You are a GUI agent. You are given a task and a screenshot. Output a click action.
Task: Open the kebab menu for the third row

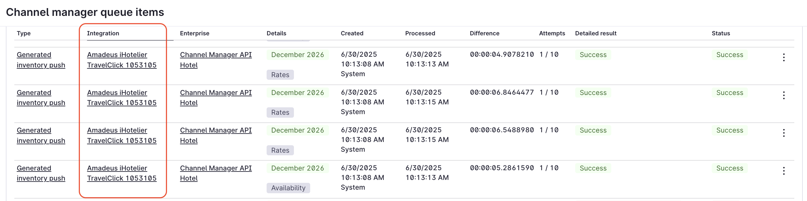[x=784, y=133]
